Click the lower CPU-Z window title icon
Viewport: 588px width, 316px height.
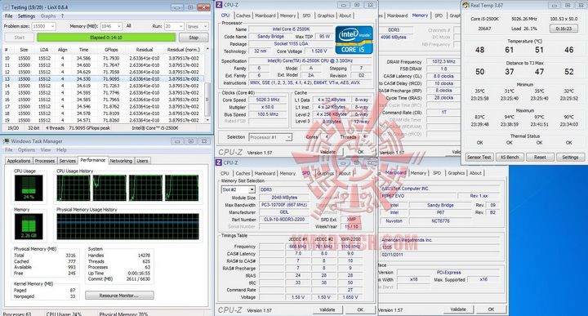click(x=219, y=162)
